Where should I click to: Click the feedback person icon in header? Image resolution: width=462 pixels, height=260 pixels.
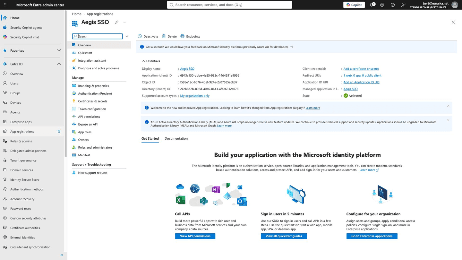point(403,5)
